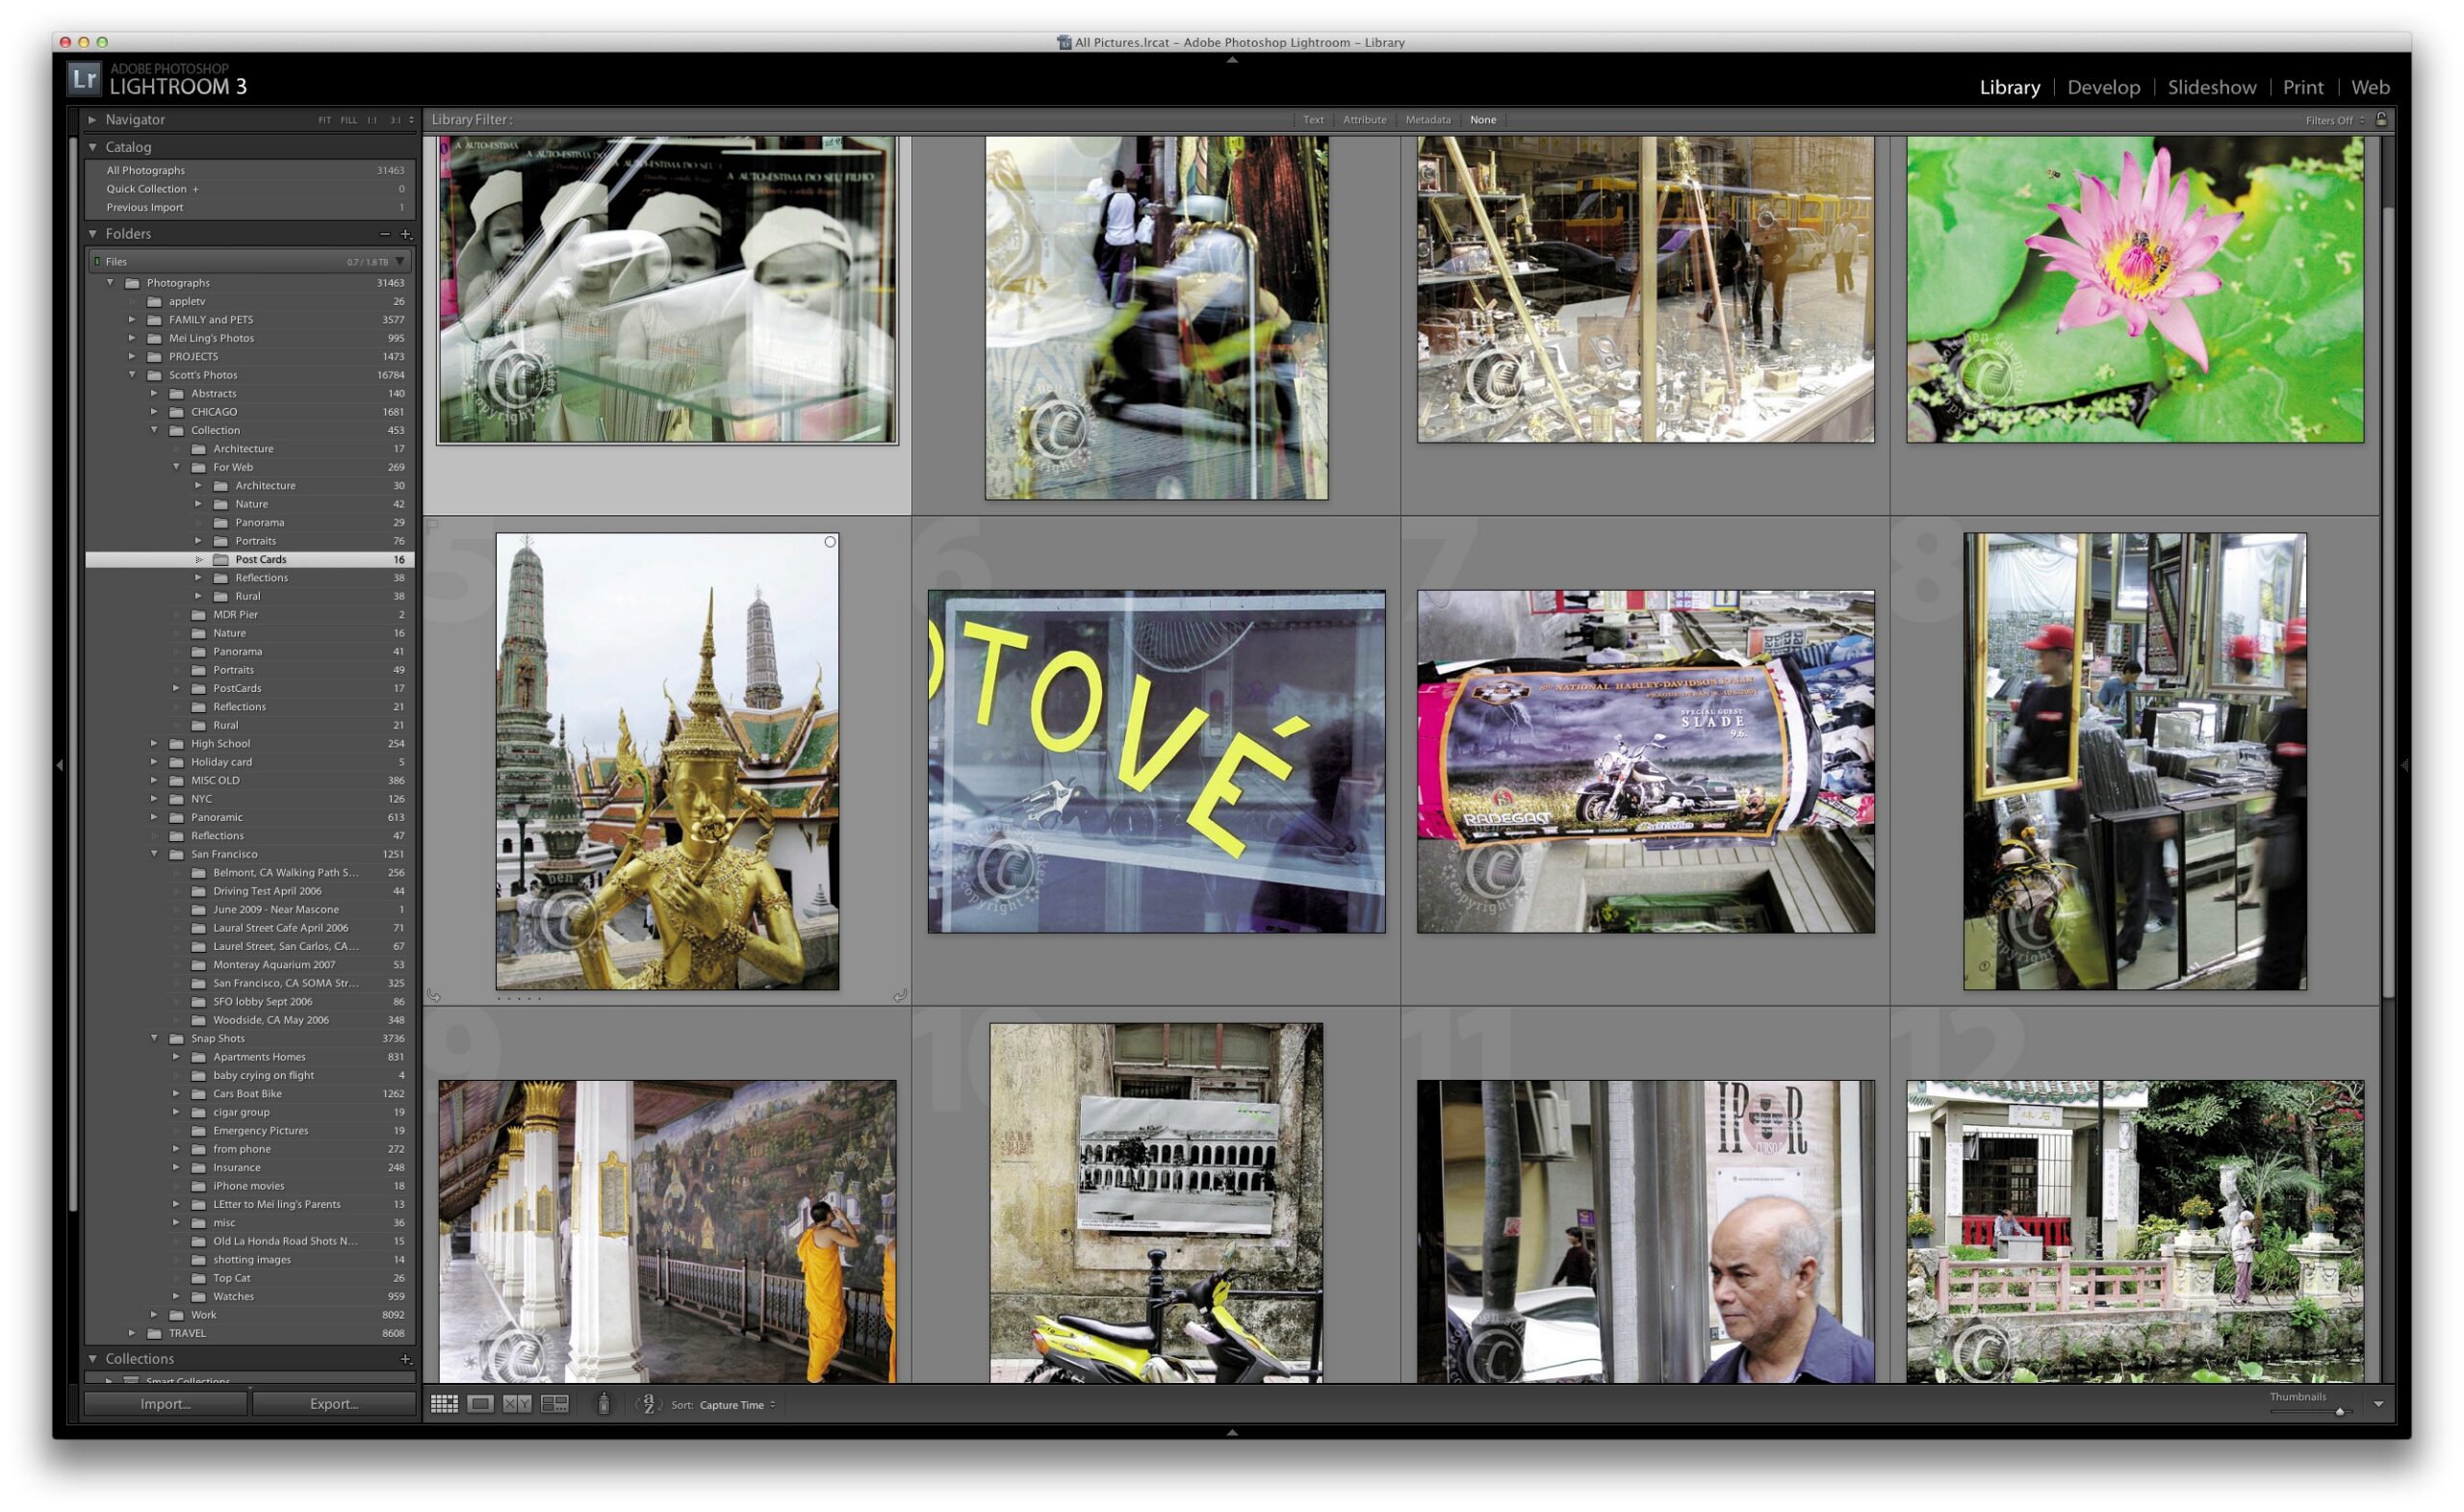Switch to Slideshow module
Screen dimensions: 2464x1512
point(2211,87)
